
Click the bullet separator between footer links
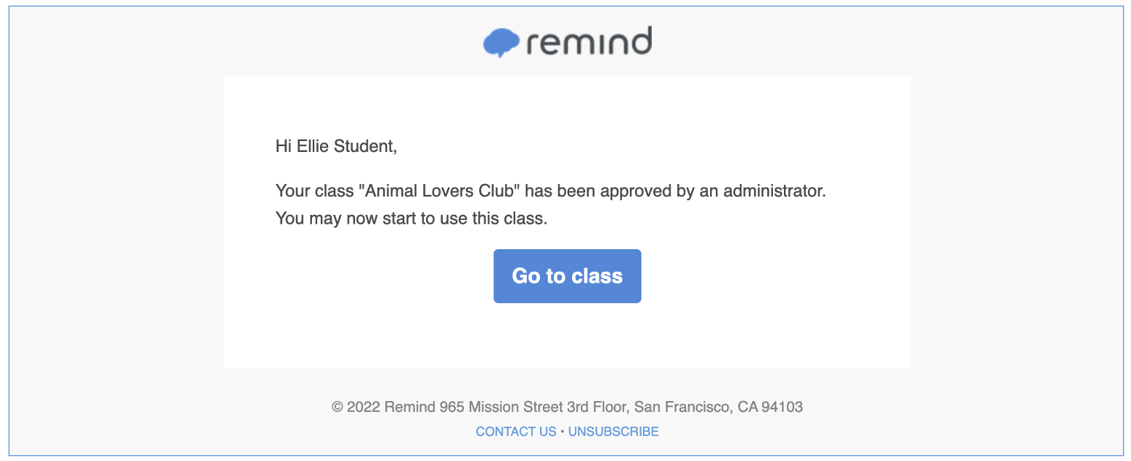pos(562,432)
